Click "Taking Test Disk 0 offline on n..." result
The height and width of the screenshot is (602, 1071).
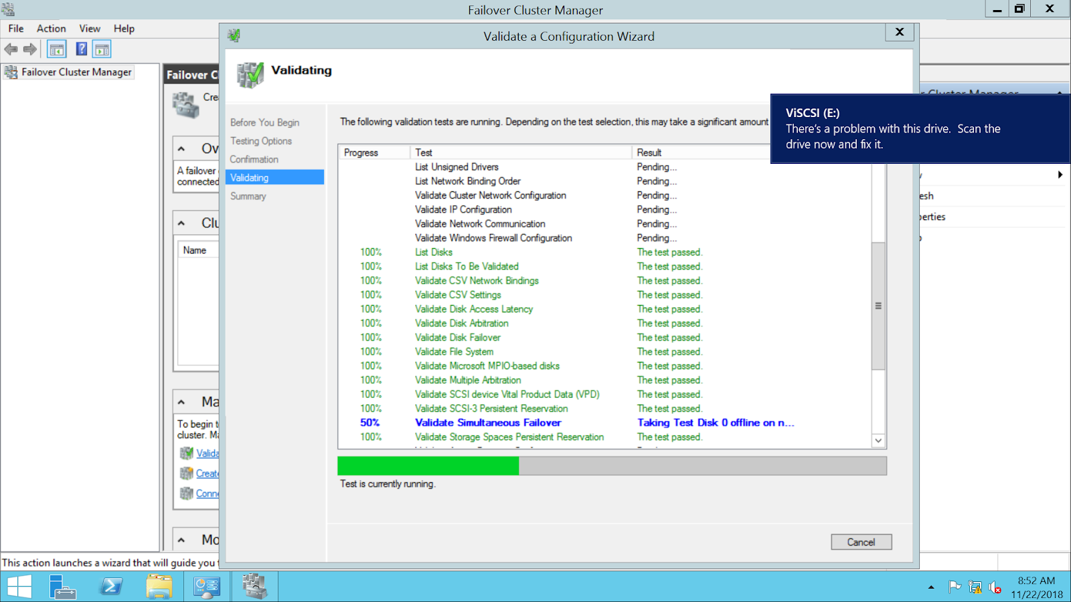[x=716, y=423]
